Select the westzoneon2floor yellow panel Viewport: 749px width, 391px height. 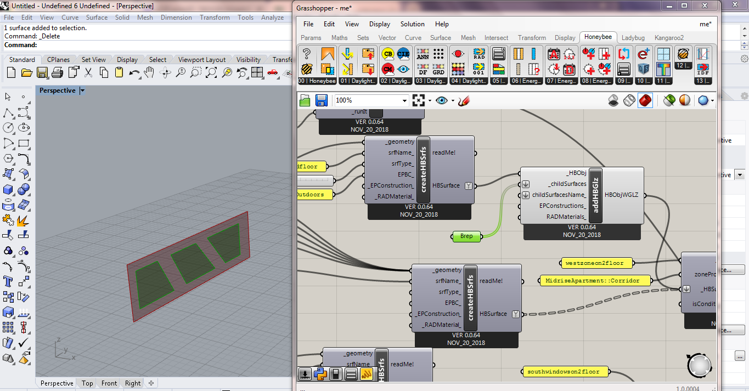pyautogui.click(x=596, y=263)
